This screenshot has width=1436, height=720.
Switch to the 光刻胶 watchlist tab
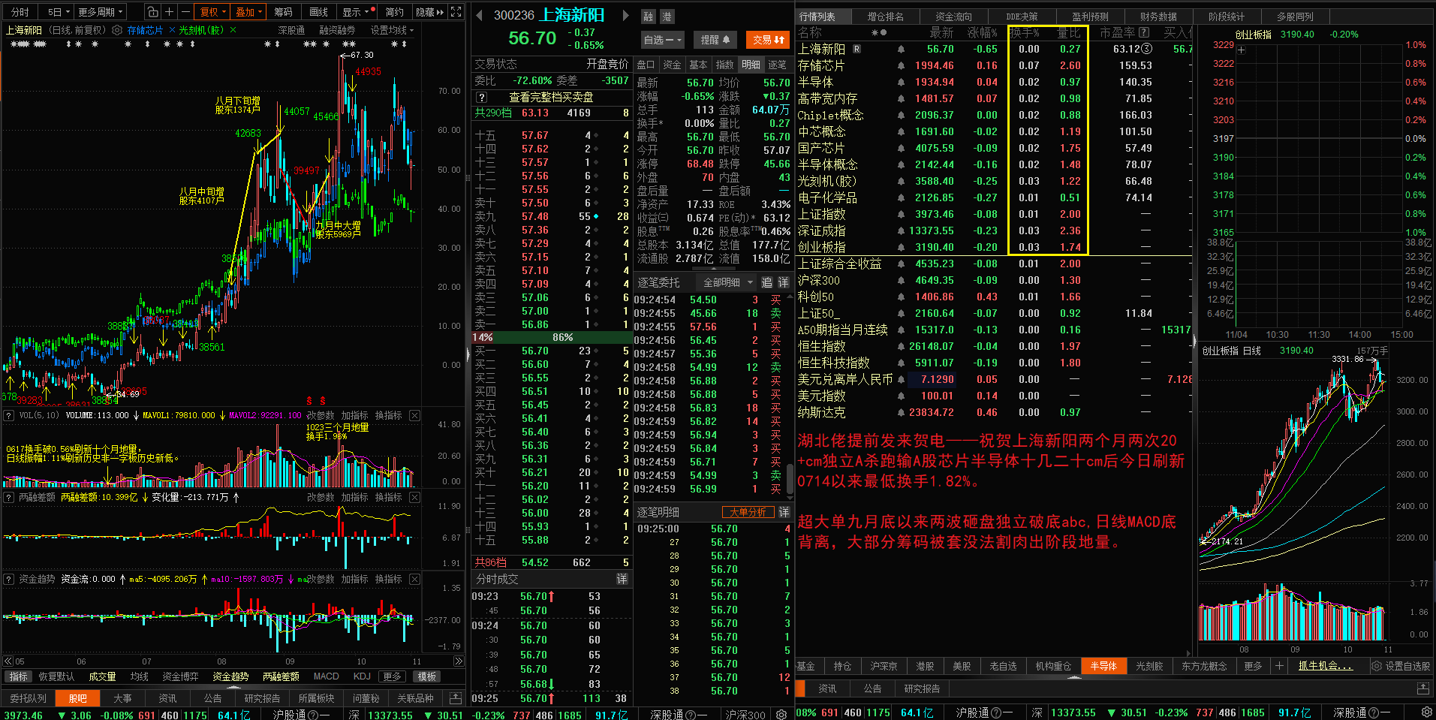point(1149,666)
